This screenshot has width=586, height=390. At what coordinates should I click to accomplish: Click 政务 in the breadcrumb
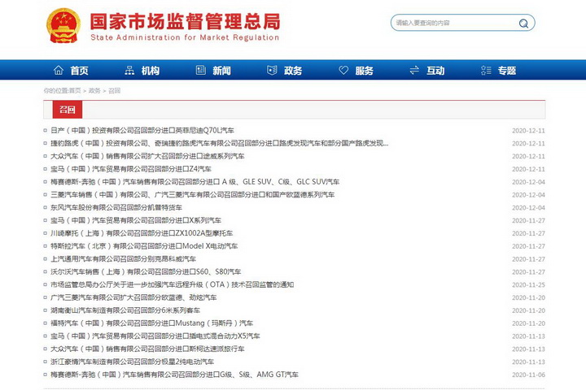click(94, 91)
